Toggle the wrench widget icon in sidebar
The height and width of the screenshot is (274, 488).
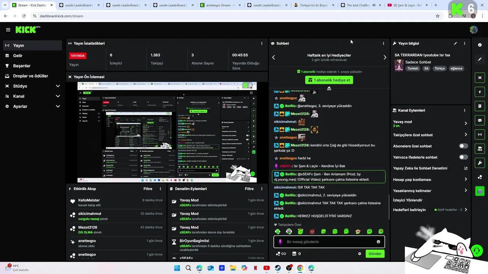tap(480, 163)
